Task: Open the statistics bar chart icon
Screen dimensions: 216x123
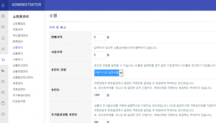Action: click(x=3, y=71)
